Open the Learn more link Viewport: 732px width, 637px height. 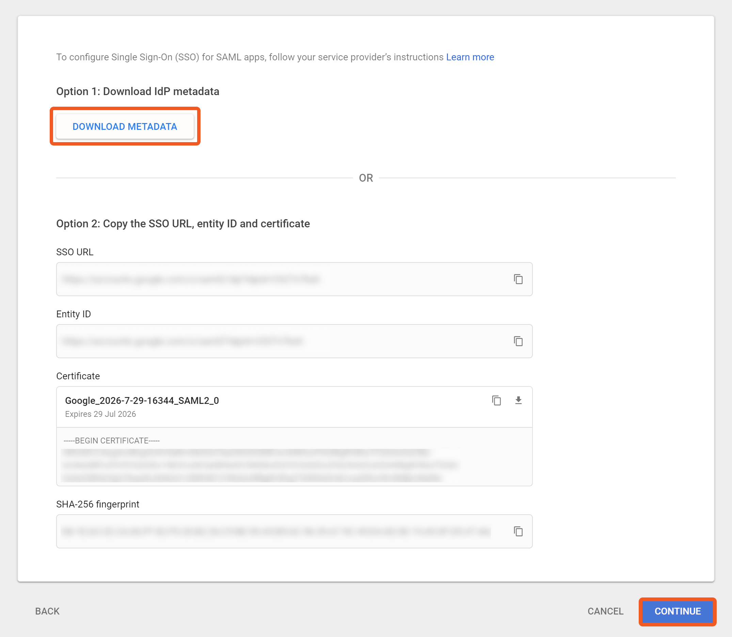coord(470,57)
